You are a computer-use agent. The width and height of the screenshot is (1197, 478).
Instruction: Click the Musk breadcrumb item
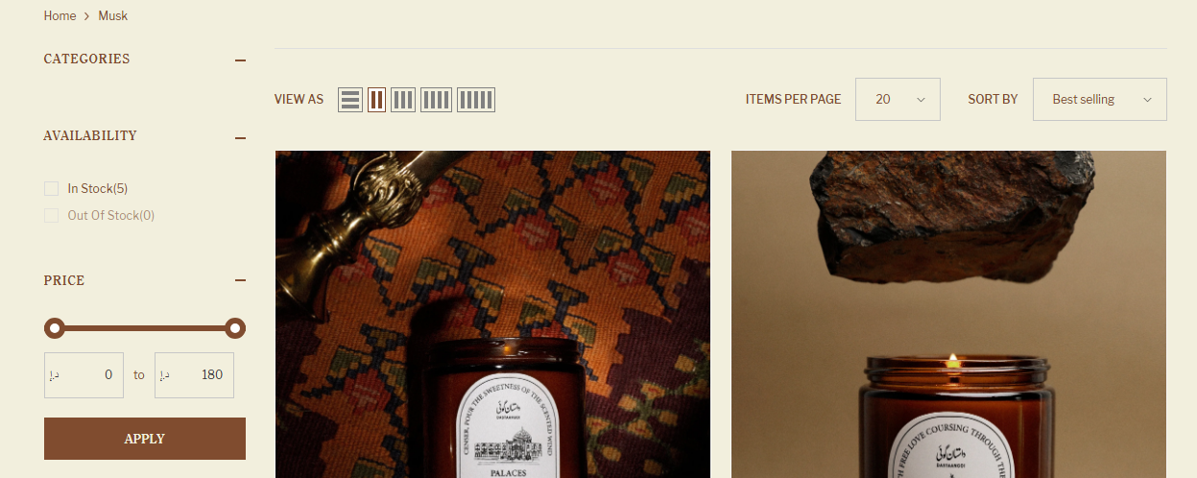pyautogui.click(x=113, y=16)
